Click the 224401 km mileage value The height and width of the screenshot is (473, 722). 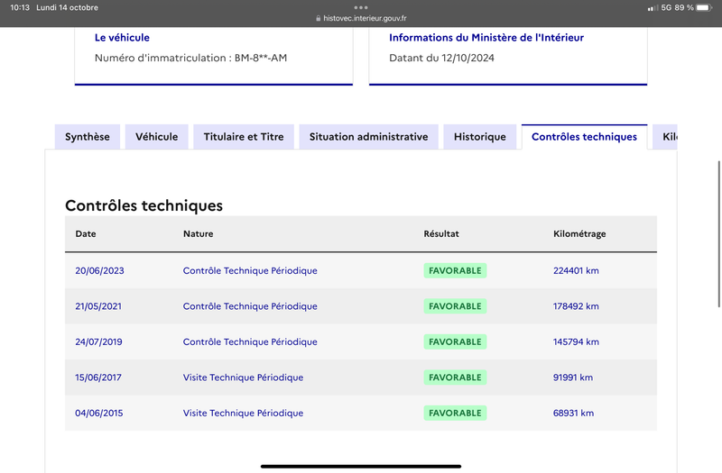(x=576, y=271)
